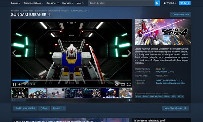Viewport: 203px width, 122px height.
Task: Click Add to your wishlist button
Action: (x=25, y=108)
